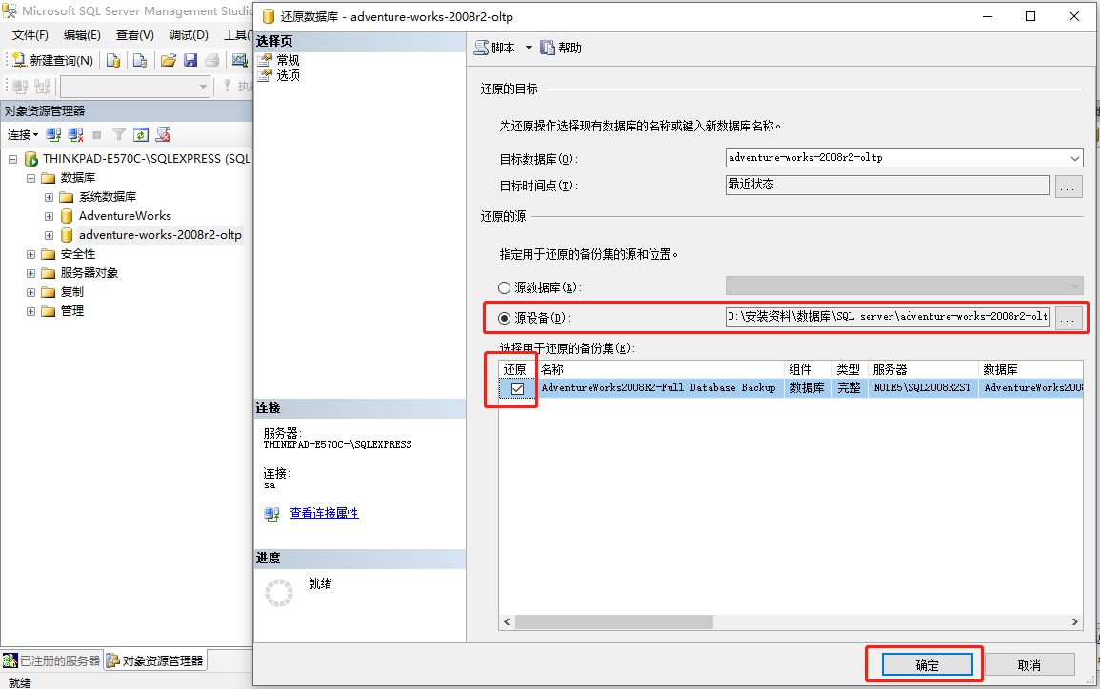Select the 选项 page icon
This screenshot has width=1100, height=689.
click(265, 75)
